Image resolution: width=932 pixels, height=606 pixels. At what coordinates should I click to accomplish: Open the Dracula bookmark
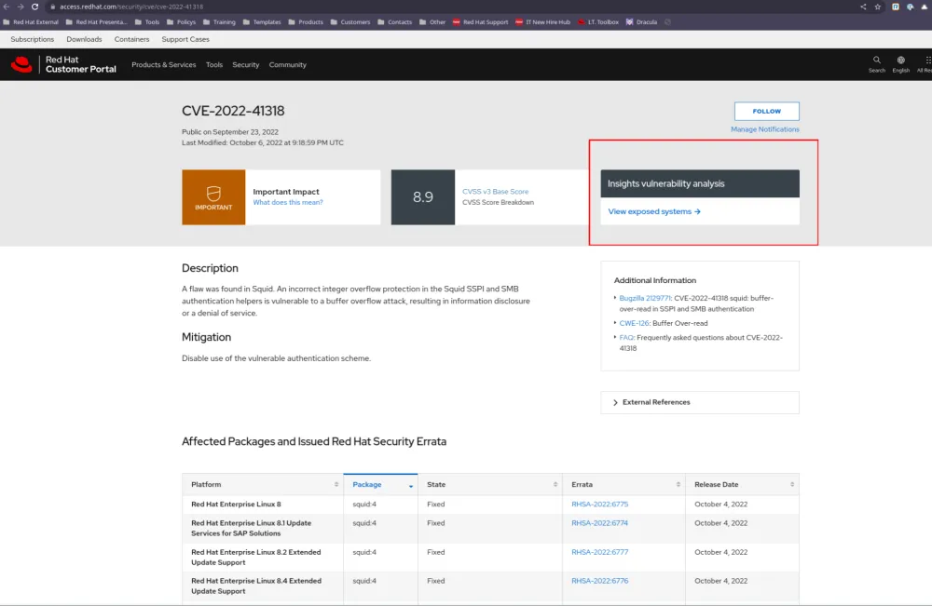[x=641, y=21]
